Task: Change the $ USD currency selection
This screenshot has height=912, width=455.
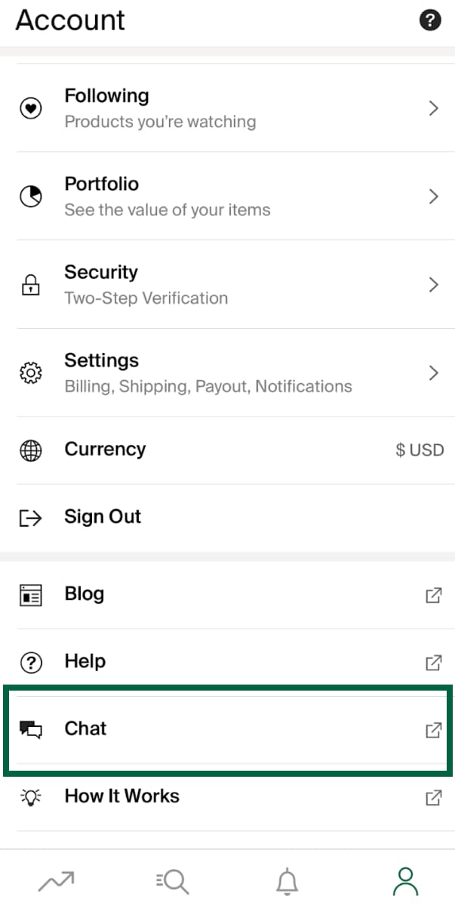Action: pyautogui.click(x=420, y=450)
